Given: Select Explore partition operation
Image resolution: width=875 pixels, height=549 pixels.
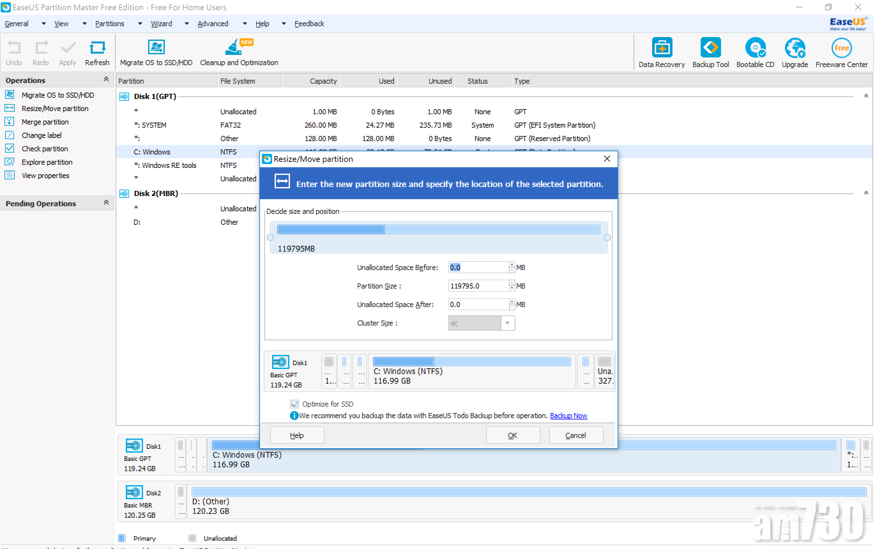Looking at the screenshot, I should 47,162.
